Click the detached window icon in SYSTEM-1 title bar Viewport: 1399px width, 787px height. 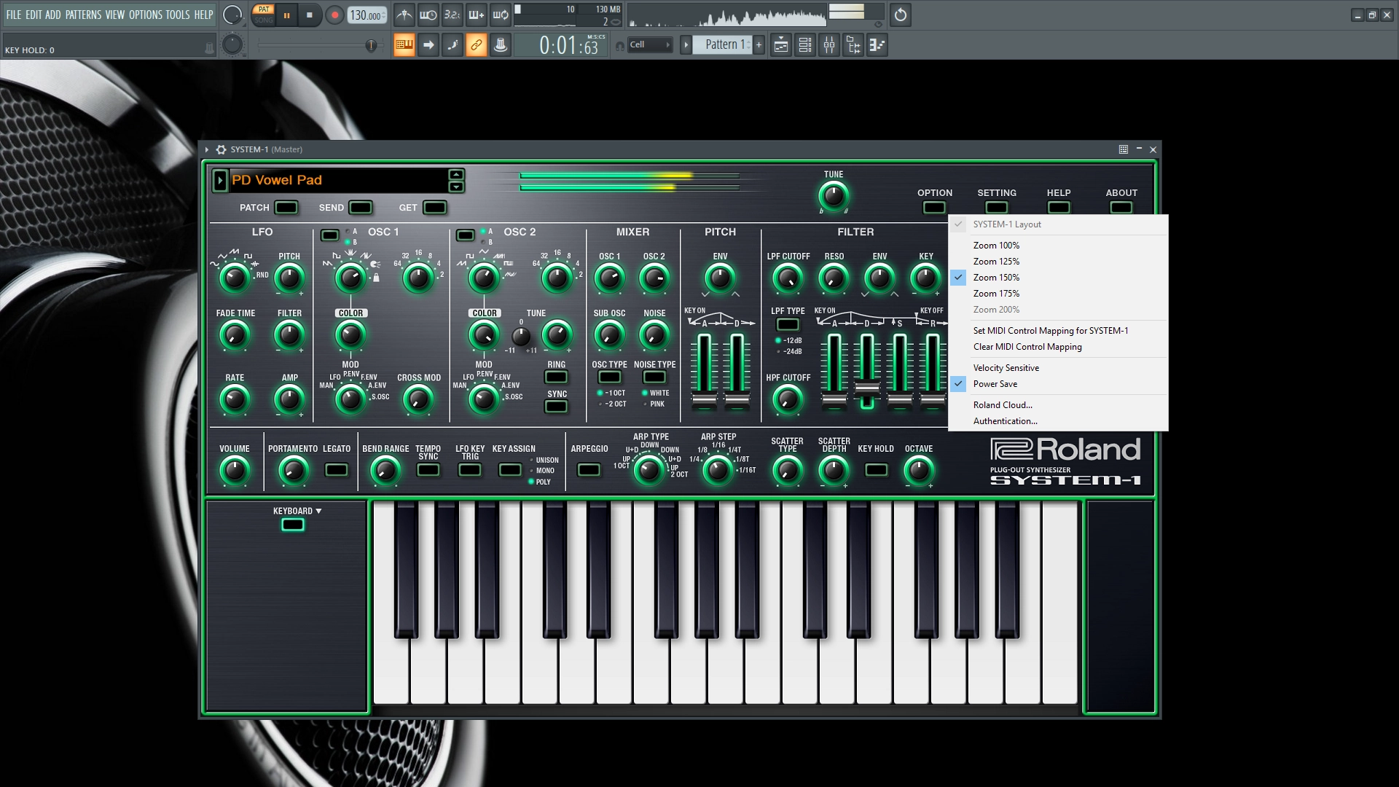pyautogui.click(x=1124, y=149)
